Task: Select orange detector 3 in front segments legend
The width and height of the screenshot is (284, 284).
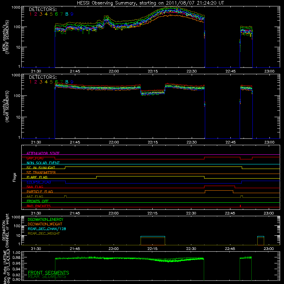Action: [x=41, y=14]
